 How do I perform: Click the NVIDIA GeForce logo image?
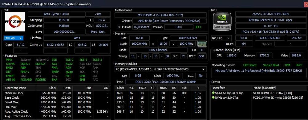pos(222,21)
